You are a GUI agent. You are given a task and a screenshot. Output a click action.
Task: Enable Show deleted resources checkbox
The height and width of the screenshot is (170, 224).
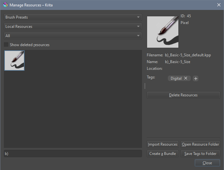pyautogui.click(x=6, y=45)
